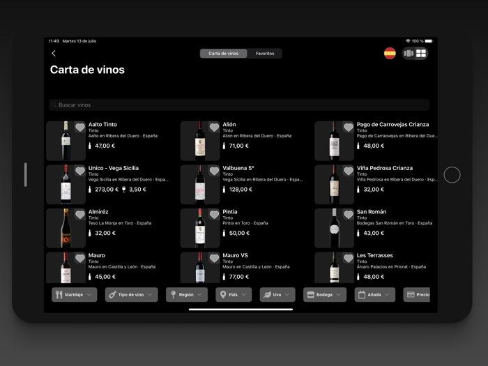The height and width of the screenshot is (366, 488).
Task: Open the Precio filter dropdown
Action: tap(417, 294)
